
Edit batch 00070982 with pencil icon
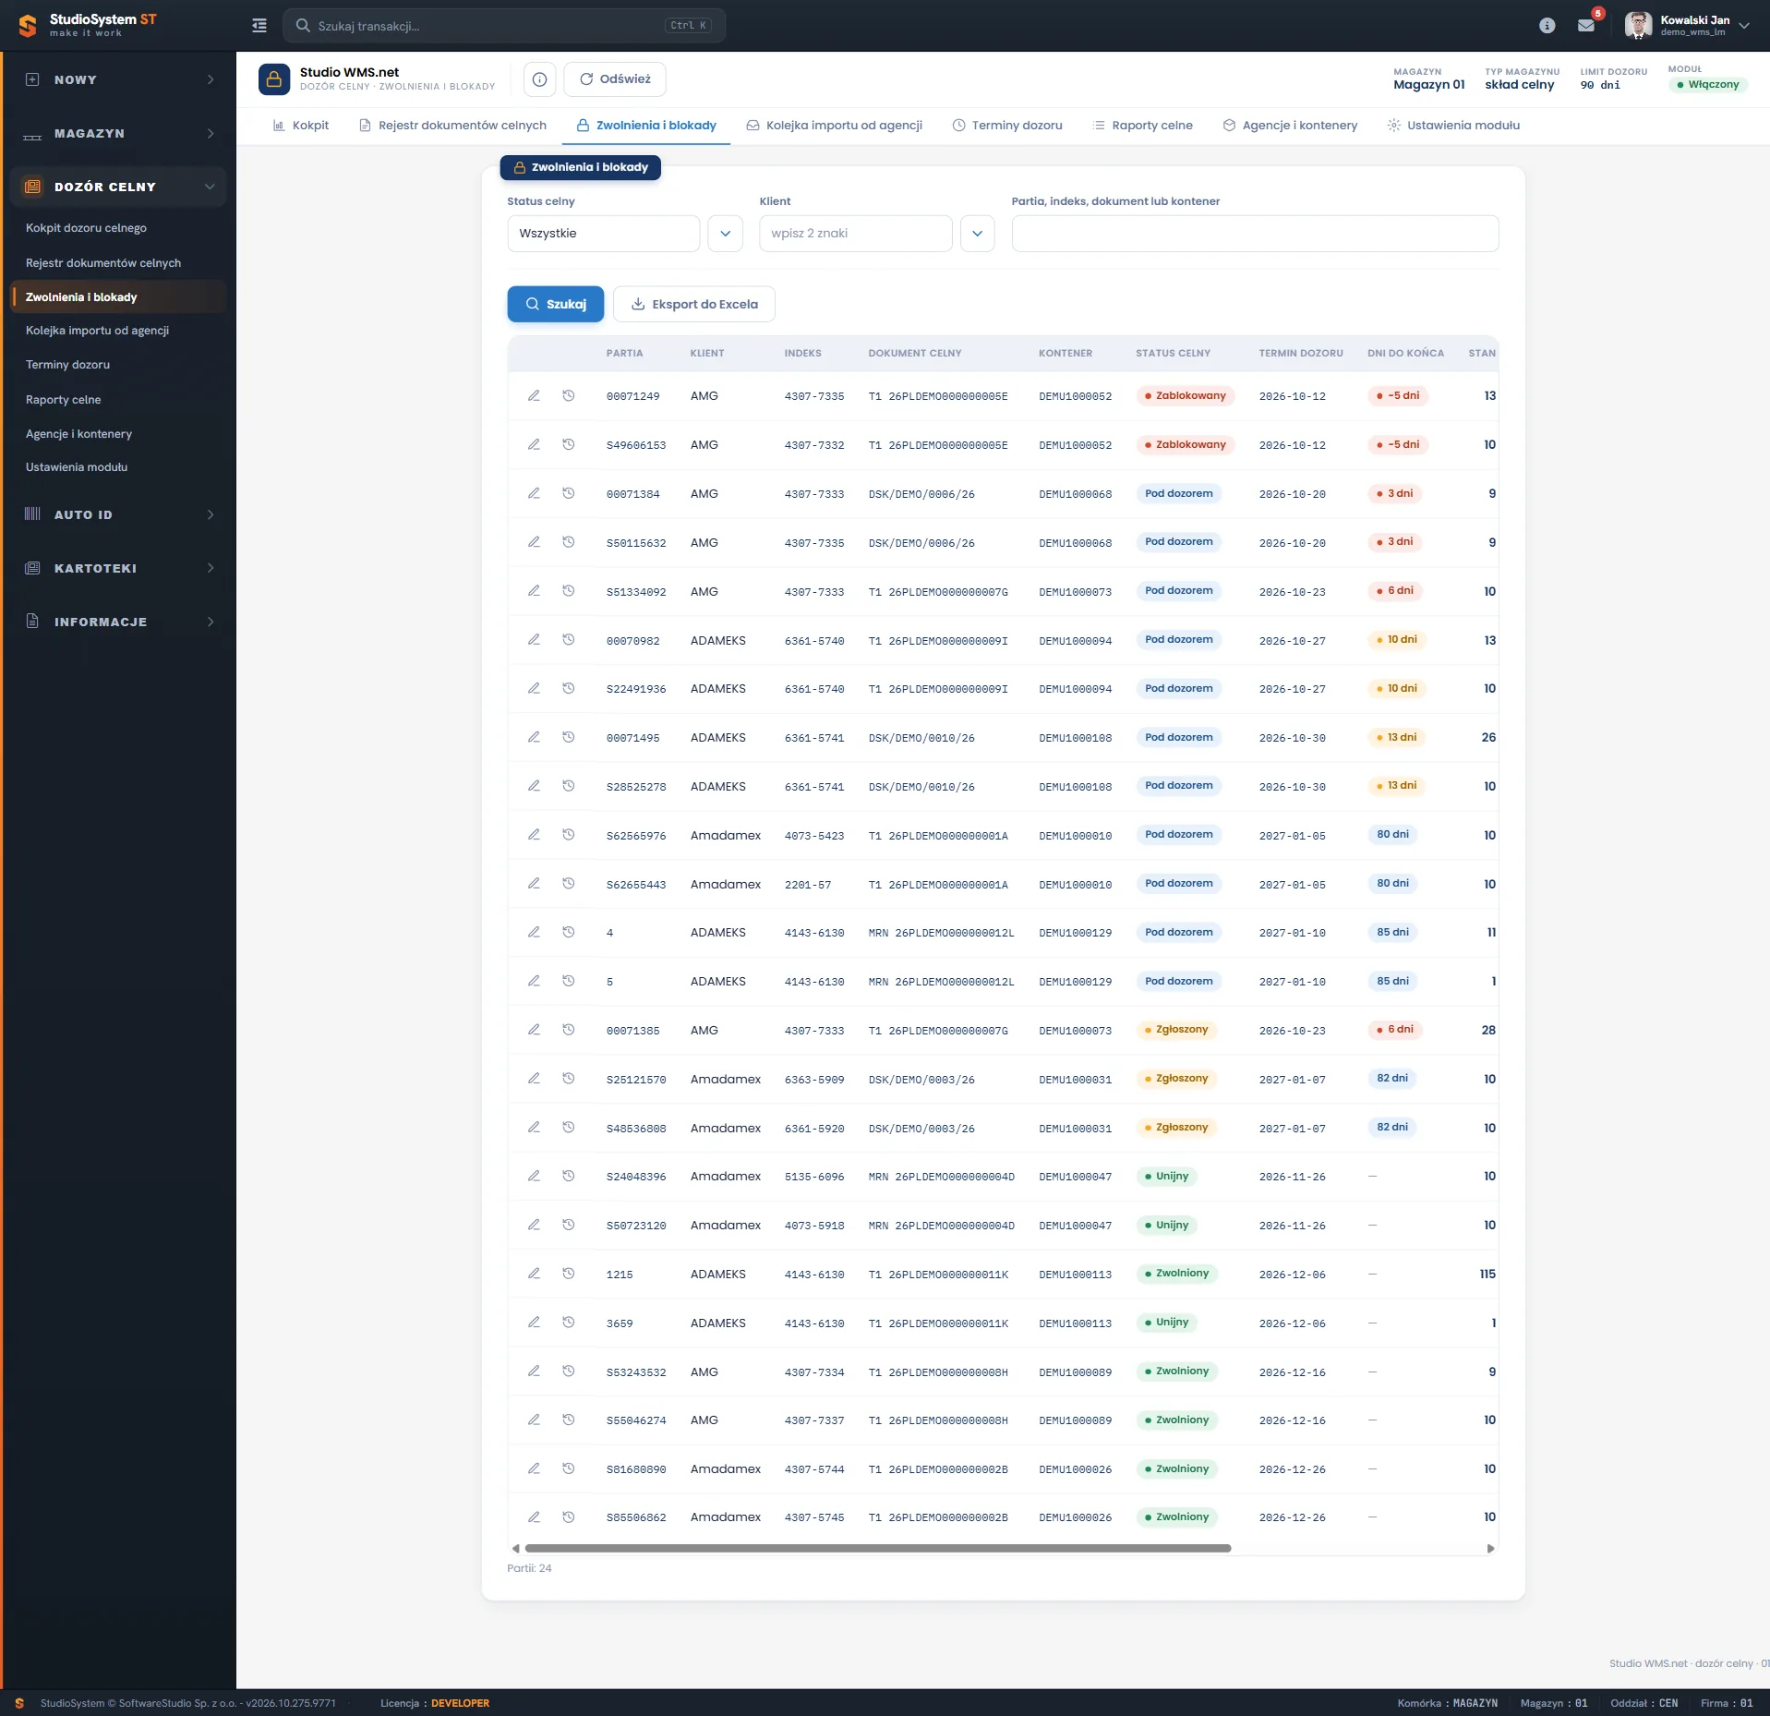(x=534, y=640)
